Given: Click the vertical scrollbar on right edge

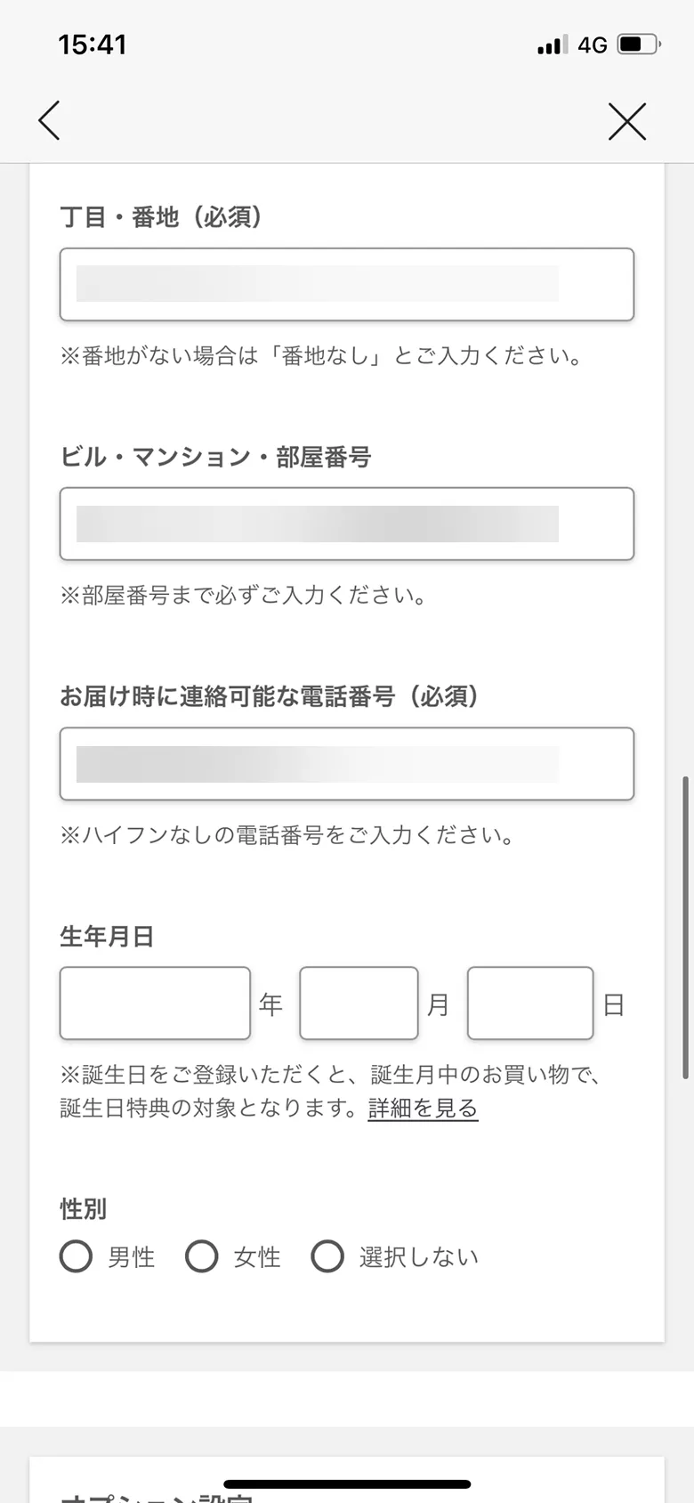Looking at the screenshot, I should click(x=685, y=926).
